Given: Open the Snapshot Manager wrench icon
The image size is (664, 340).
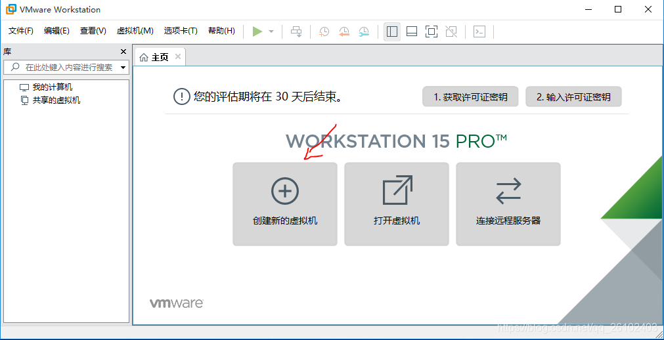Looking at the screenshot, I should tap(364, 32).
